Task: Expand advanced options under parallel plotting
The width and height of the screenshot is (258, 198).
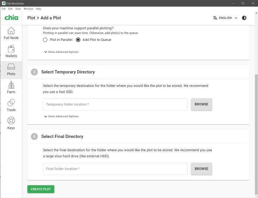Action: [x=61, y=52]
